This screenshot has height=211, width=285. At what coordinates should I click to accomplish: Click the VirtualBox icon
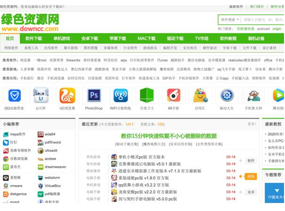pyautogui.click(x=41, y=186)
